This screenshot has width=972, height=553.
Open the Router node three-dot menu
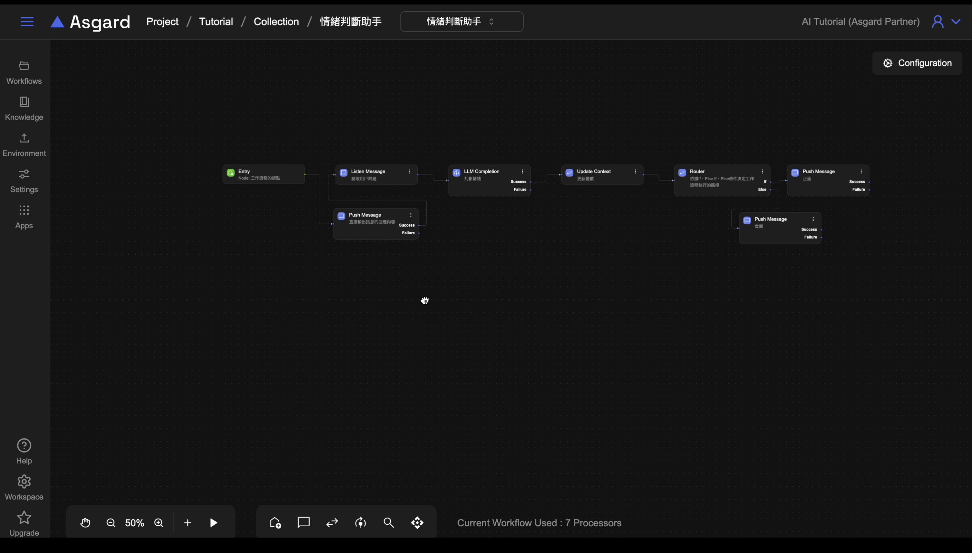point(763,172)
